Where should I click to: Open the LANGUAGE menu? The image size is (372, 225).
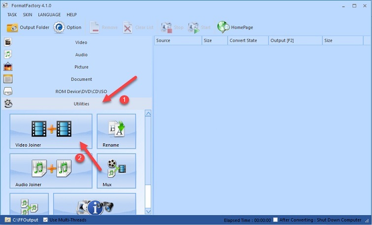coord(49,15)
